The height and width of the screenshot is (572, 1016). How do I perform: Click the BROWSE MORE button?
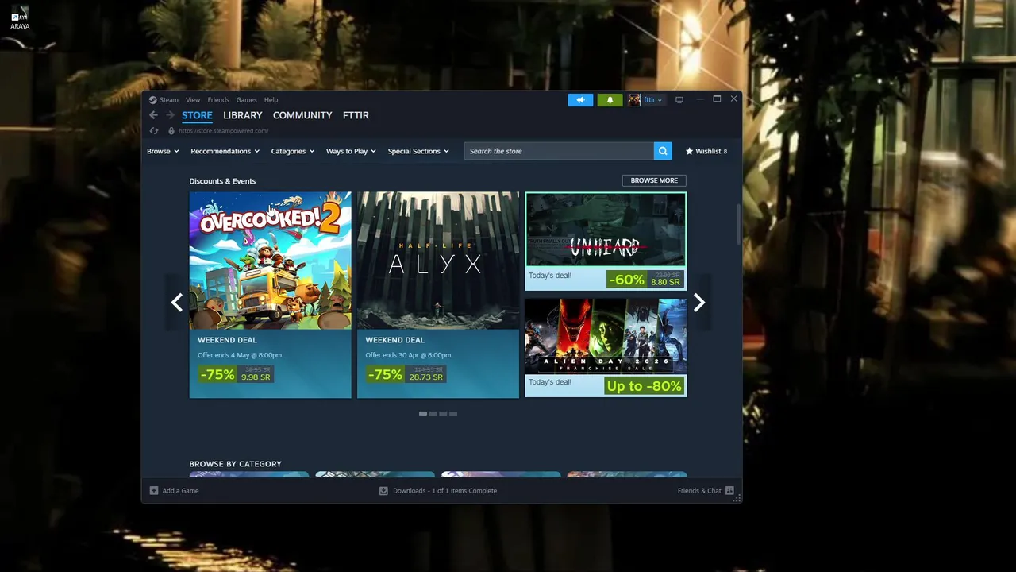pos(654,180)
